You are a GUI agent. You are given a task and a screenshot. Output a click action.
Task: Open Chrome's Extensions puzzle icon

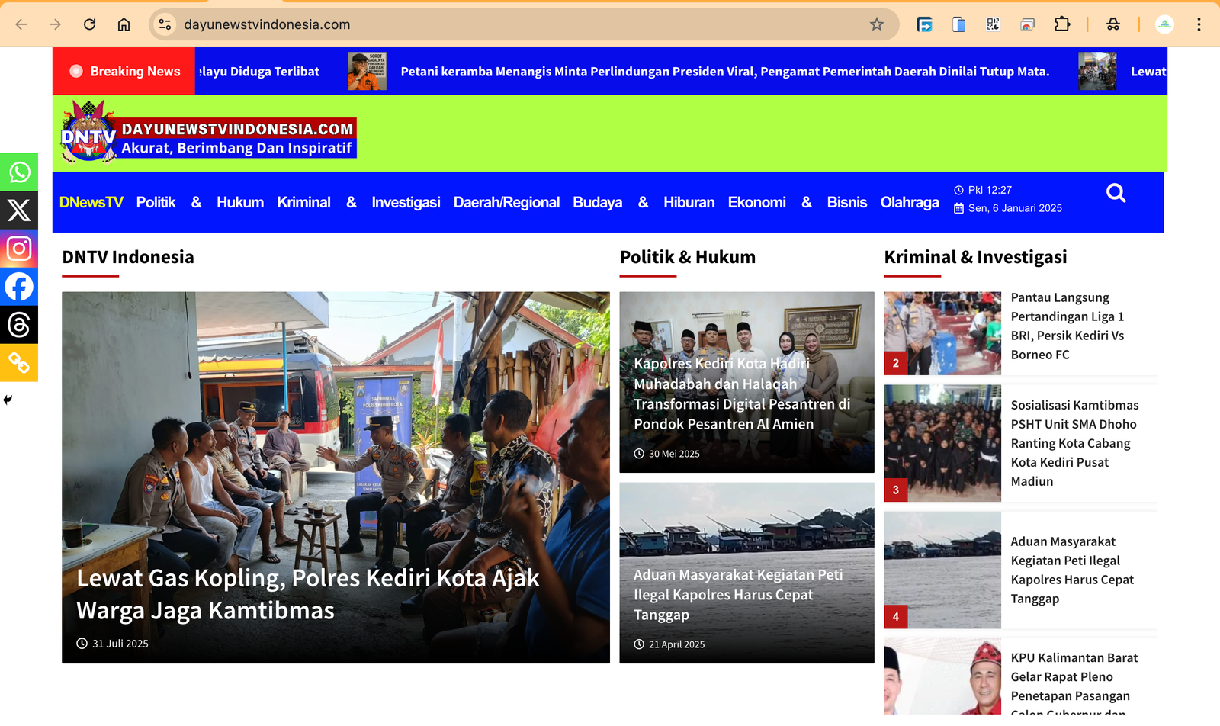coord(1062,24)
